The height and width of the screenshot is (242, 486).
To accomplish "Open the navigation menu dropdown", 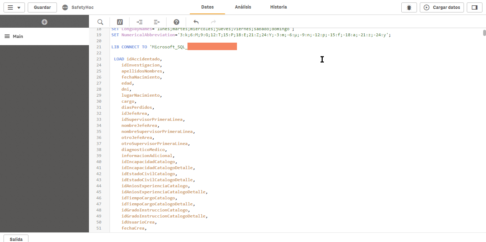I will [14, 7].
